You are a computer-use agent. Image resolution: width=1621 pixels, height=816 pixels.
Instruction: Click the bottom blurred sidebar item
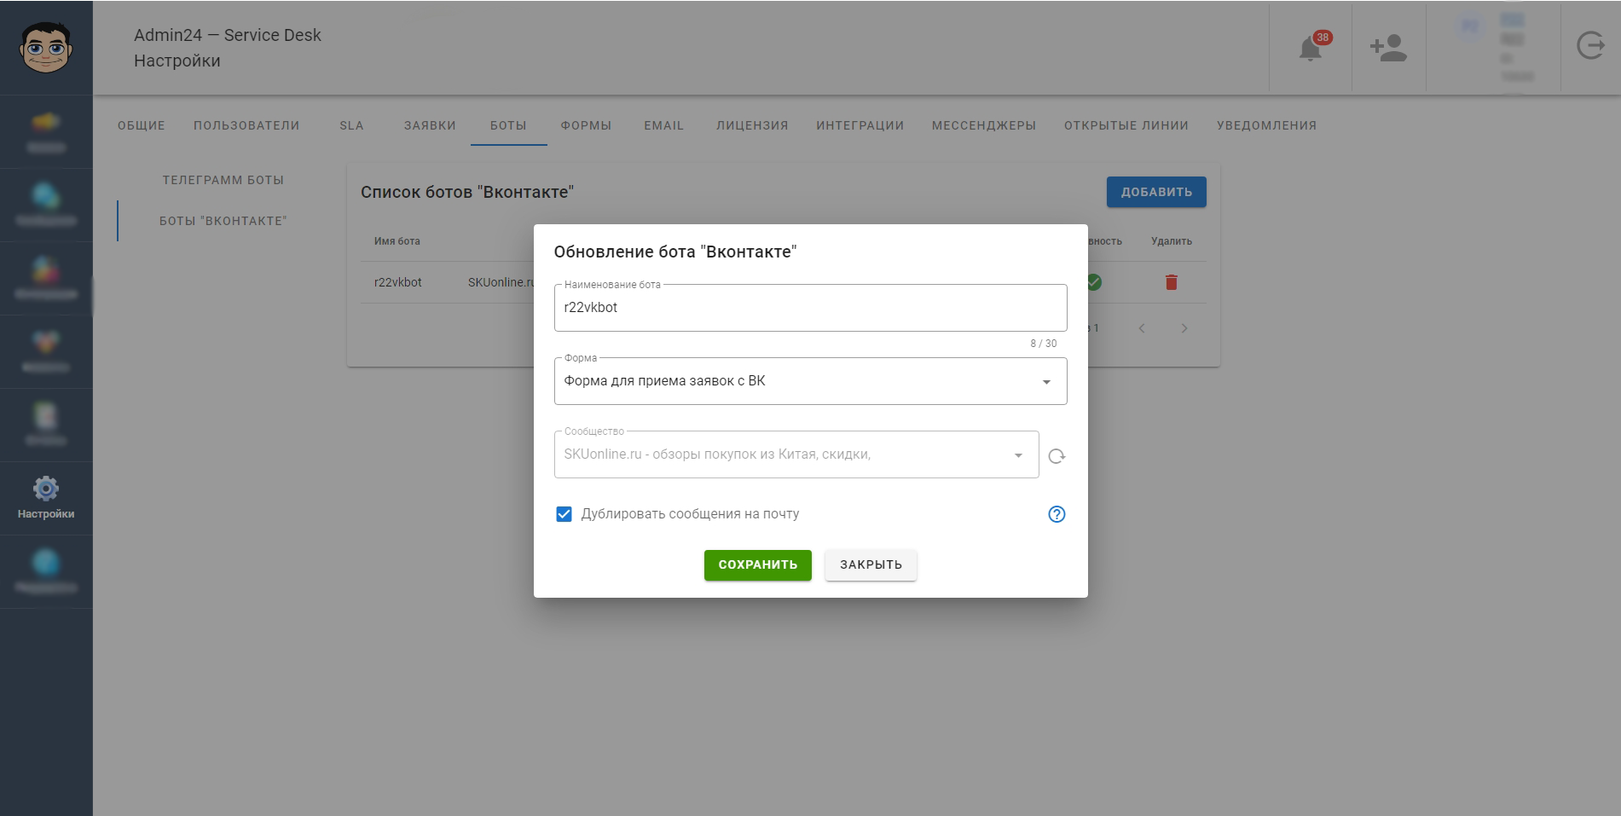pos(46,571)
